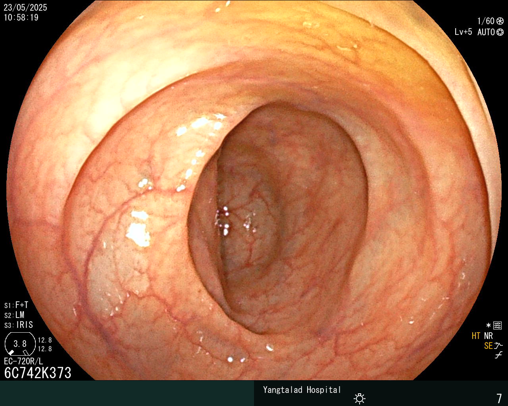Click the enhancement curve icon beside SE
The image size is (508, 406).
pyautogui.click(x=498, y=345)
